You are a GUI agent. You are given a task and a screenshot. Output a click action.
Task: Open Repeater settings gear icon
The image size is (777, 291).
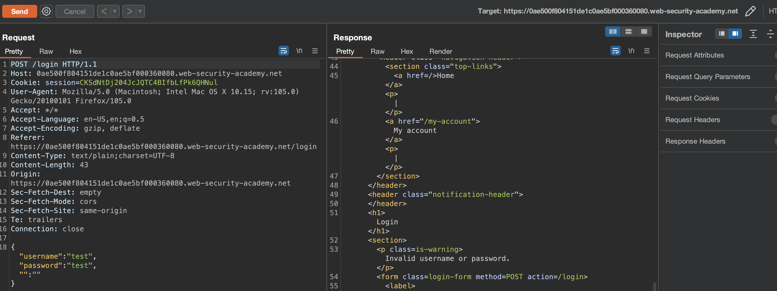click(46, 12)
